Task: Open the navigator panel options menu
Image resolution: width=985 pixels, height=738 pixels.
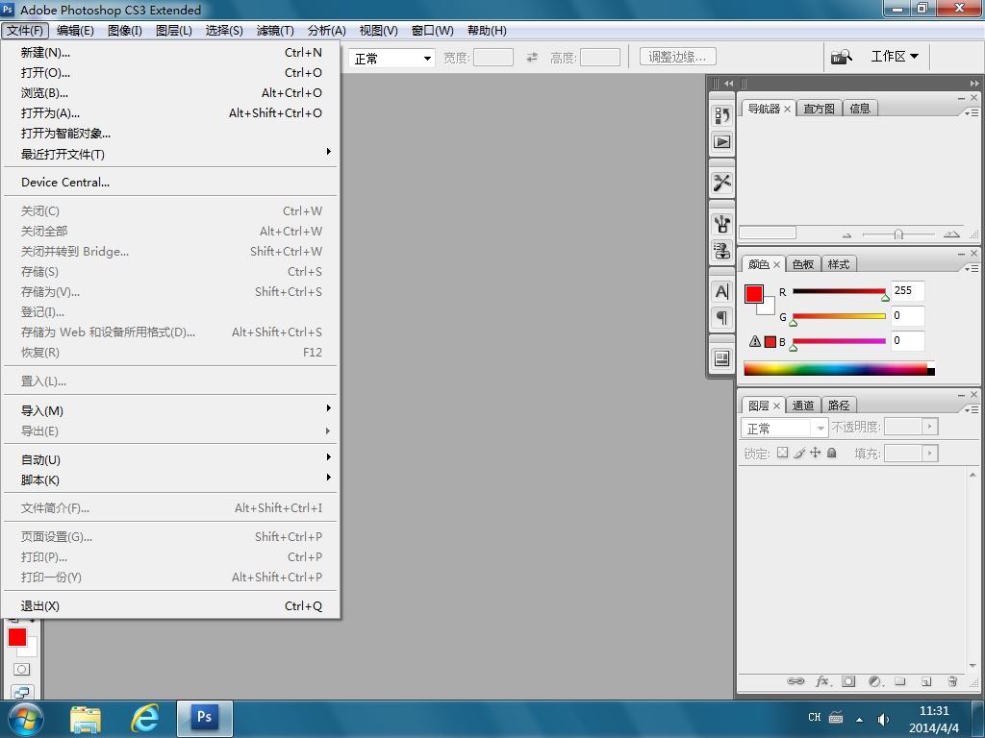Action: [x=972, y=112]
